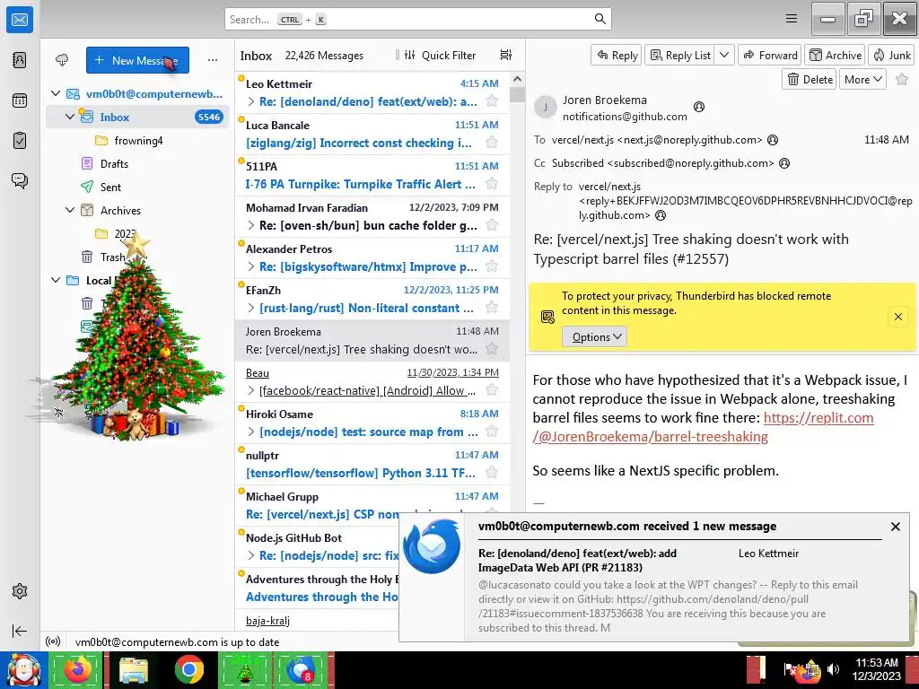Image resolution: width=919 pixels, height=689 pixels.
Task: Collapse the Archives folder
Action: point(70,210)
